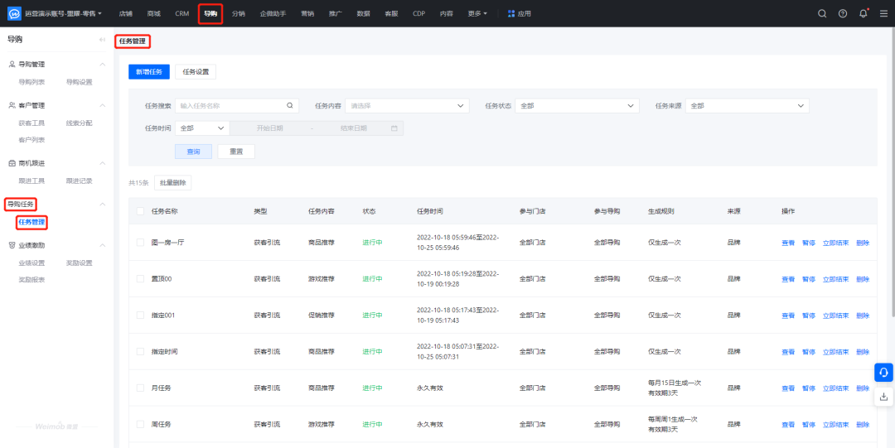This screenshot has height=448, width=895.
Task: Click 立即结束 for 指定001 task
Action: pos(835,316)
